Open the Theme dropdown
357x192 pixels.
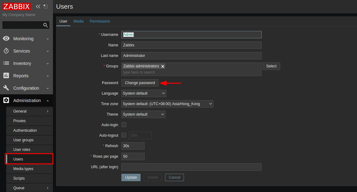(x=143, y=114)
